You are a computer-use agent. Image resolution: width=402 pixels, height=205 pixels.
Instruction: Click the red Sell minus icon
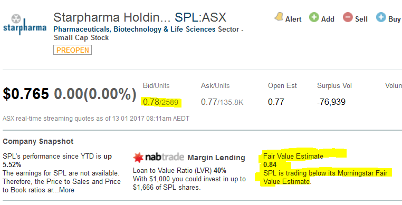point(348,17)
